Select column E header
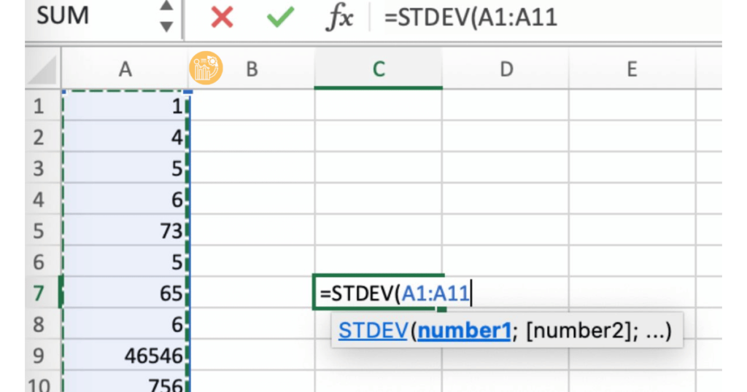Screen dimensions: 747x392 tap(632, 69)
